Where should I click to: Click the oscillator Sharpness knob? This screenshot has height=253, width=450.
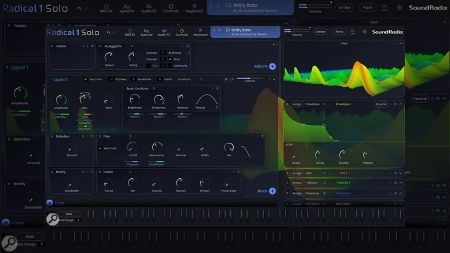point(158,100)
